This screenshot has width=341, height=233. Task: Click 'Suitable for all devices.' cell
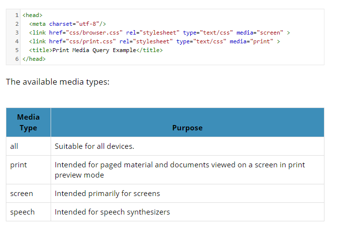point(94,146)
